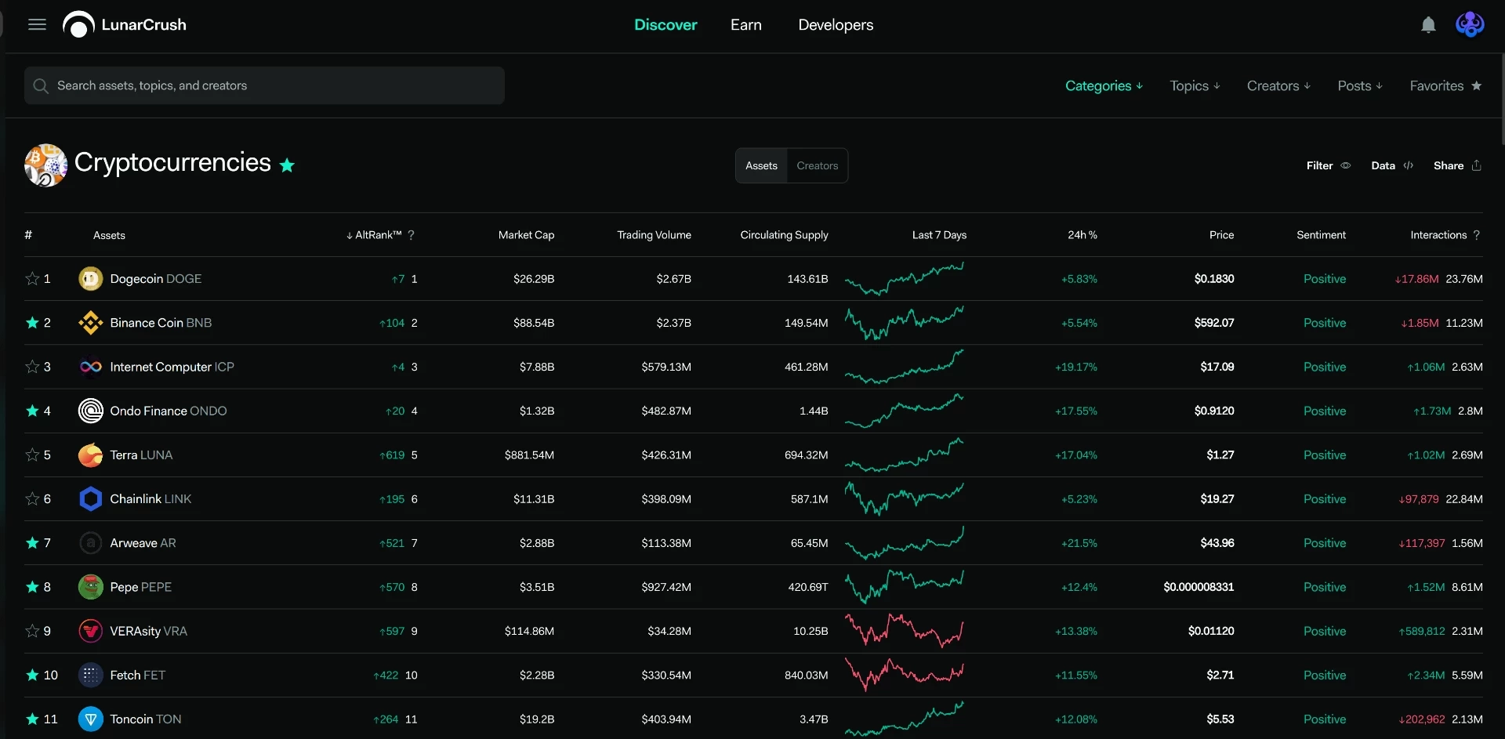This screenshot has width=1505, height=739.
Task: Switch to the Creators tab
Action: pos(818,165)
